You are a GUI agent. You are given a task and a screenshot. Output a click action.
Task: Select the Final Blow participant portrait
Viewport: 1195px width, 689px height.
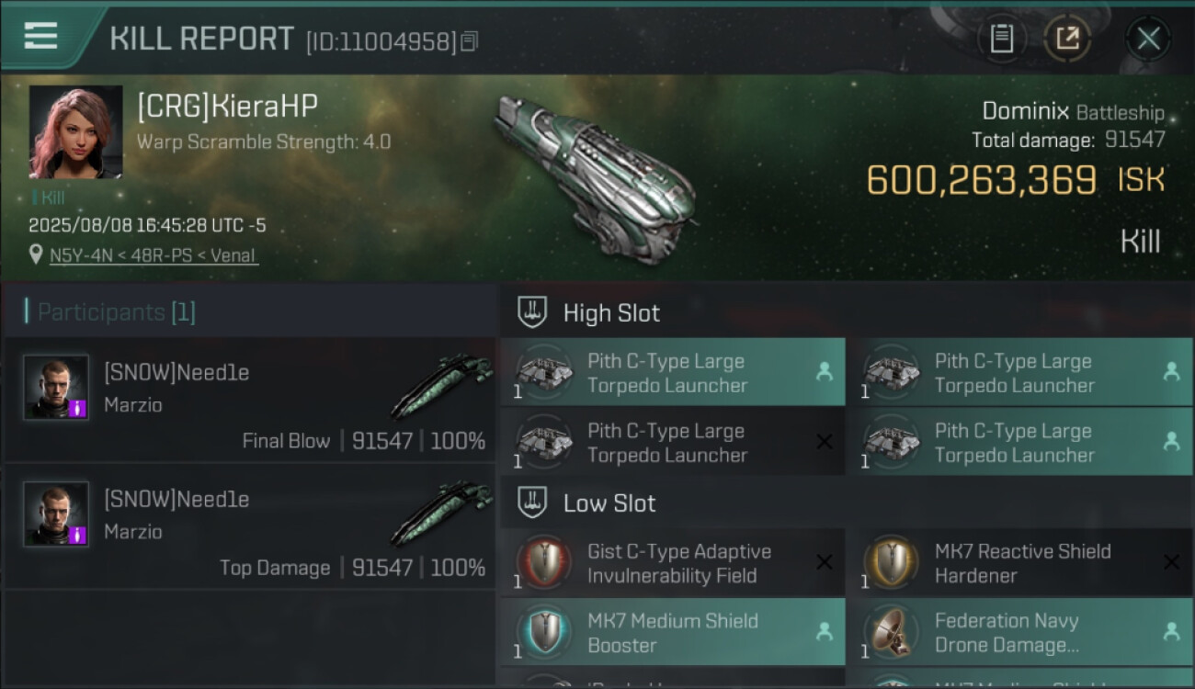[56, 387]
